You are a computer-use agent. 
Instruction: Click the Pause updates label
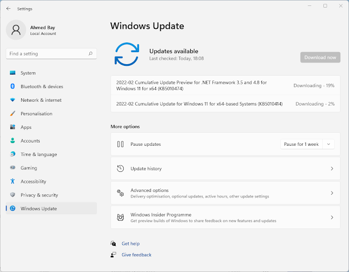coord(146,144)
